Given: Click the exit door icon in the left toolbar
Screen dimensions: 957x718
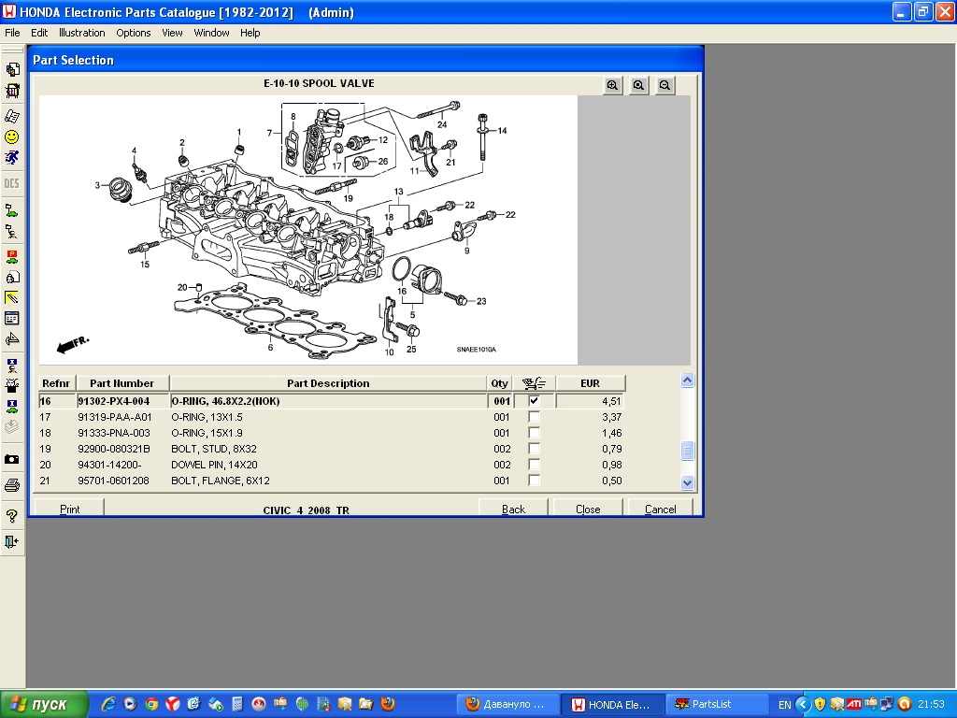Looking at the screenshot, I should (x=11, y=541).
